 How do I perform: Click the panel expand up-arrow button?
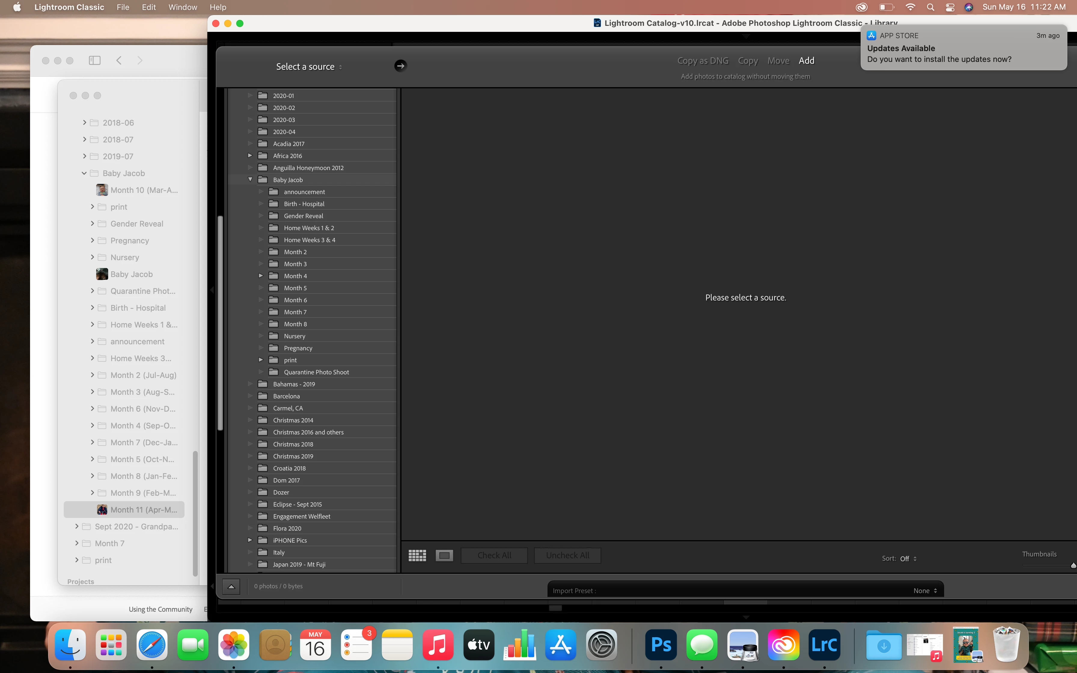pyautogui.click(x=231, y=586)
